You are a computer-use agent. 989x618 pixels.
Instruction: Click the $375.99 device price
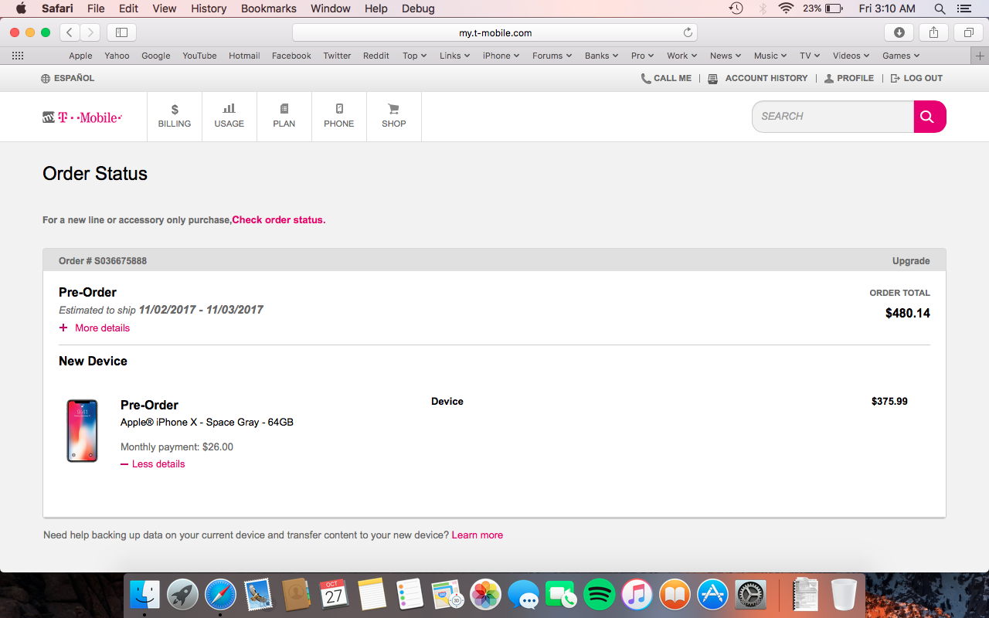point(889,402)
